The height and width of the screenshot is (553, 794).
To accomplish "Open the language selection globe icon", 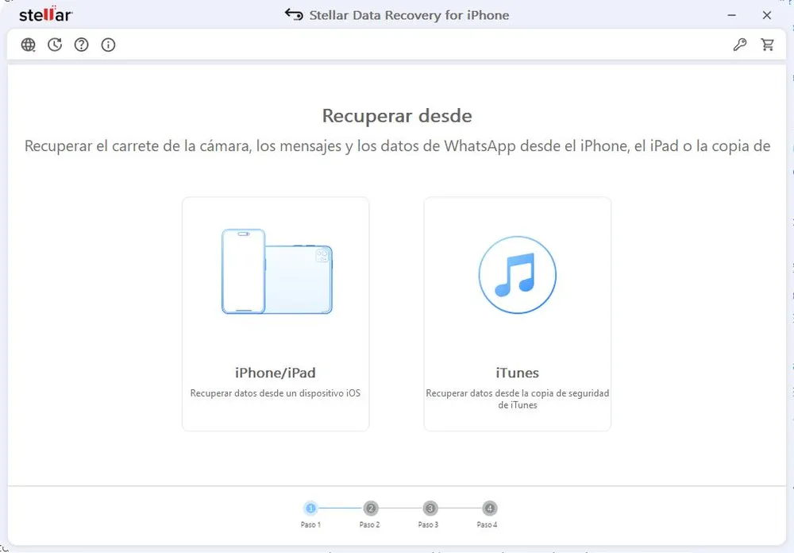I will (28, 44).
